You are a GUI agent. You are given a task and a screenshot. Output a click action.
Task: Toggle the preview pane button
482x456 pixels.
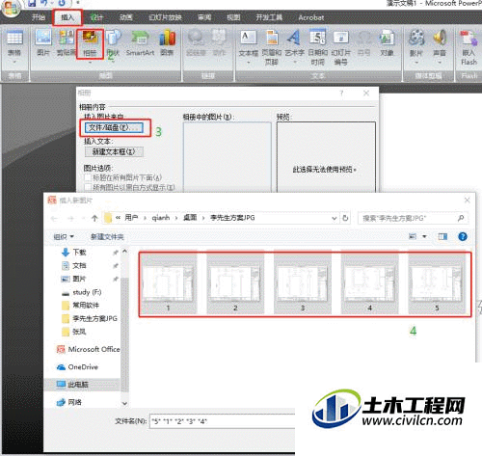pyautogui.click(x=442, y=237)
